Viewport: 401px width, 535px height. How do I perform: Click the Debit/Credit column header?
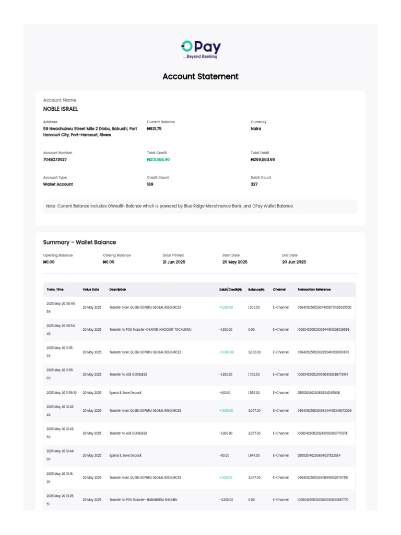(x=230, y=289)
